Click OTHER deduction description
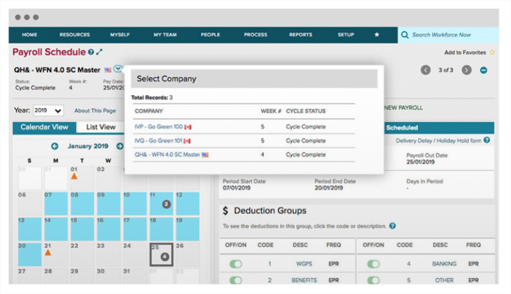Viewport: 511px width, 294px height. [x=444, y=280]
